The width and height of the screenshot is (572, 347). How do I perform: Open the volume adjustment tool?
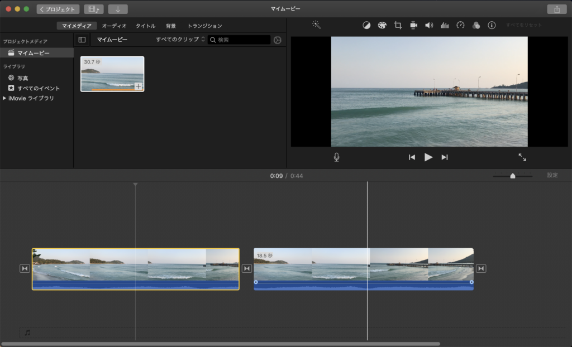click(429, 26)
